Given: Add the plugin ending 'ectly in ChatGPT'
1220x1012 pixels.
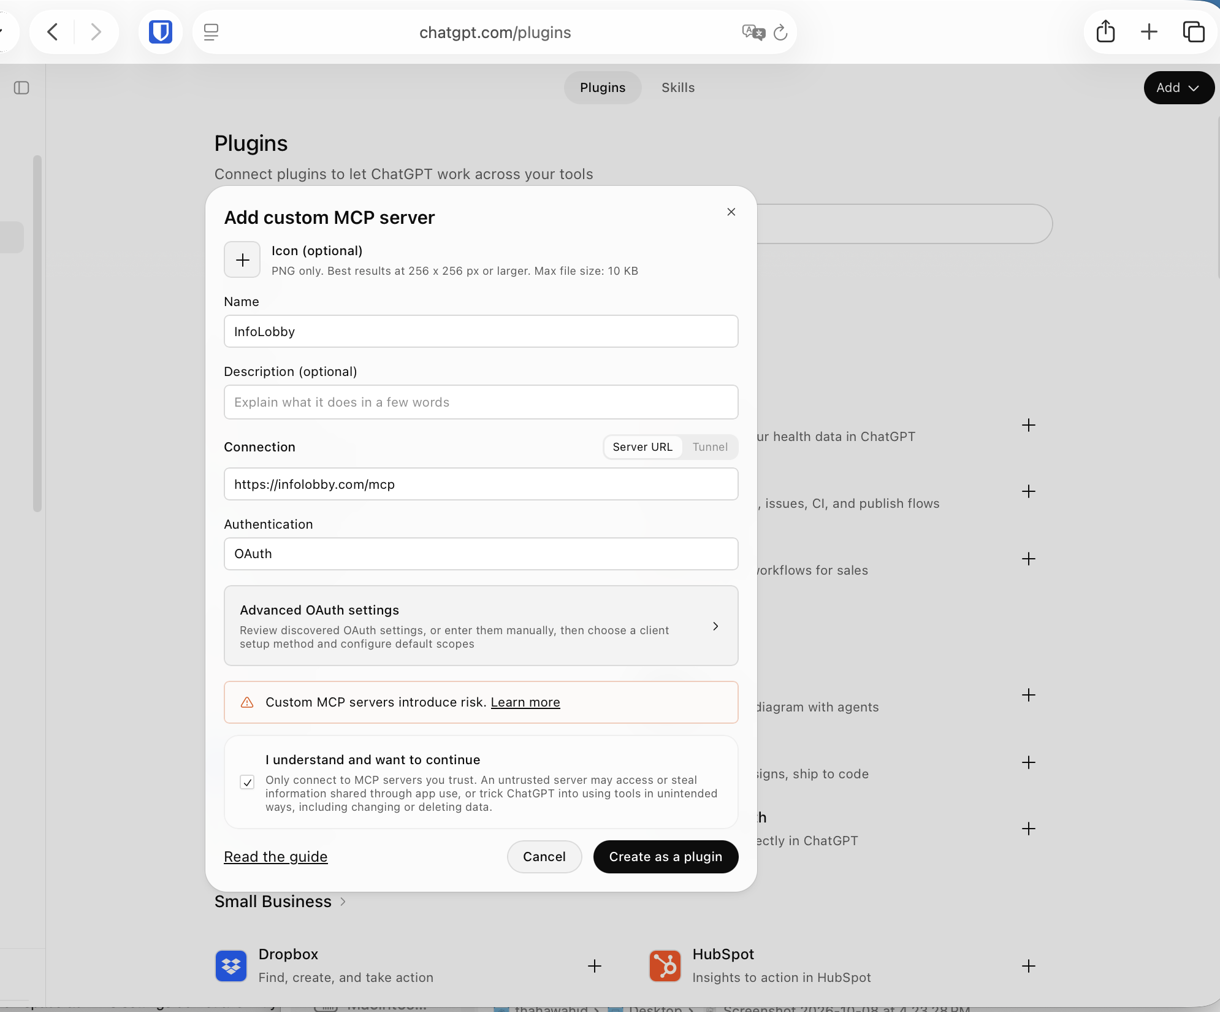Looking at the screenshot, I should click(x=1028, y=829).
